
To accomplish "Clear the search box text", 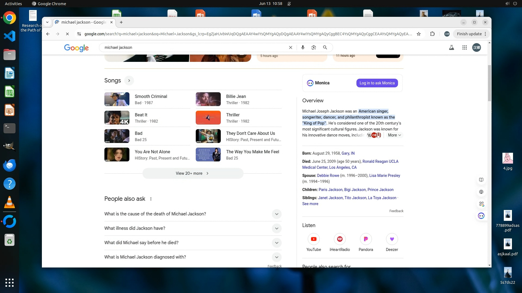I will pos(290,47).
